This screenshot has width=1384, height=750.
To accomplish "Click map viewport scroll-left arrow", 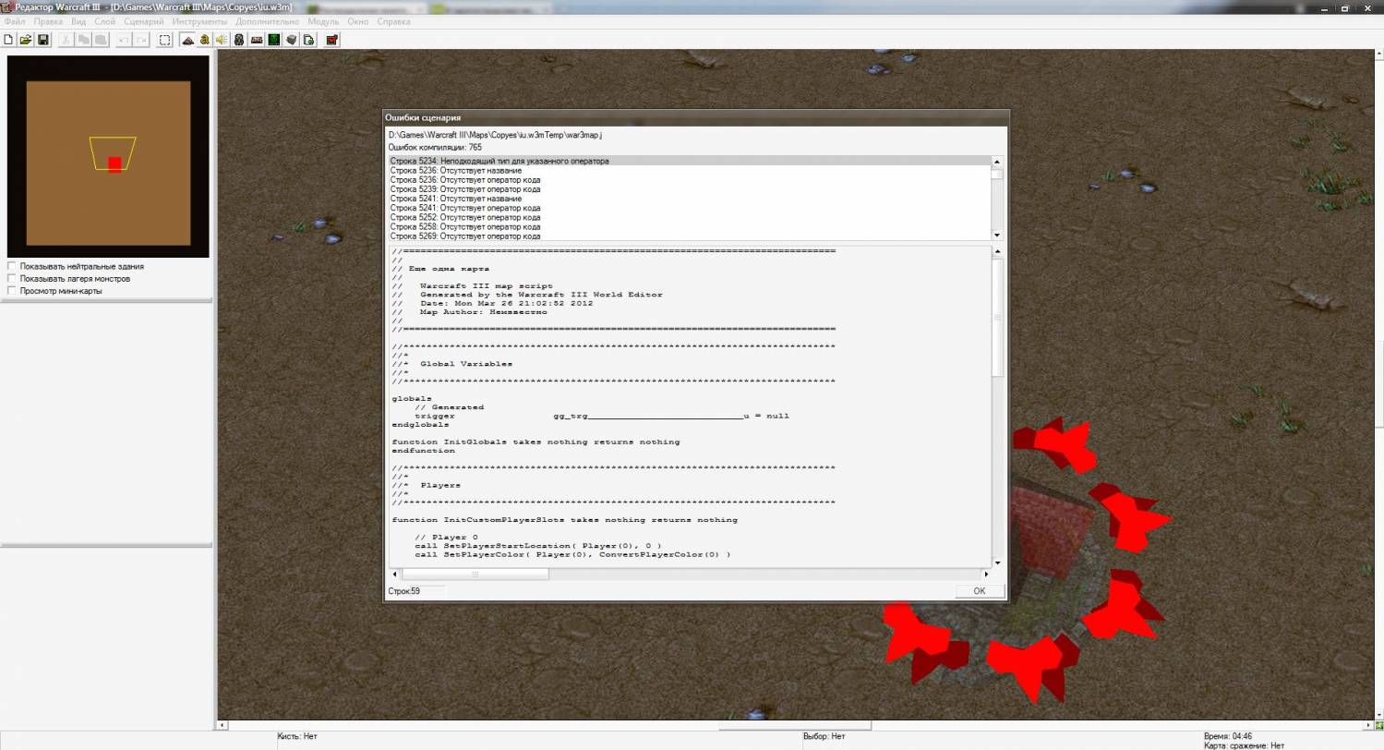I will click(x=223, y=725).
